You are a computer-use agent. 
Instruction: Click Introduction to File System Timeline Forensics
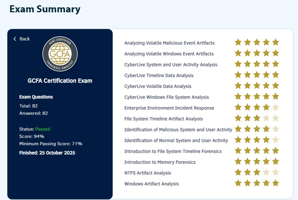coord(173,151)
